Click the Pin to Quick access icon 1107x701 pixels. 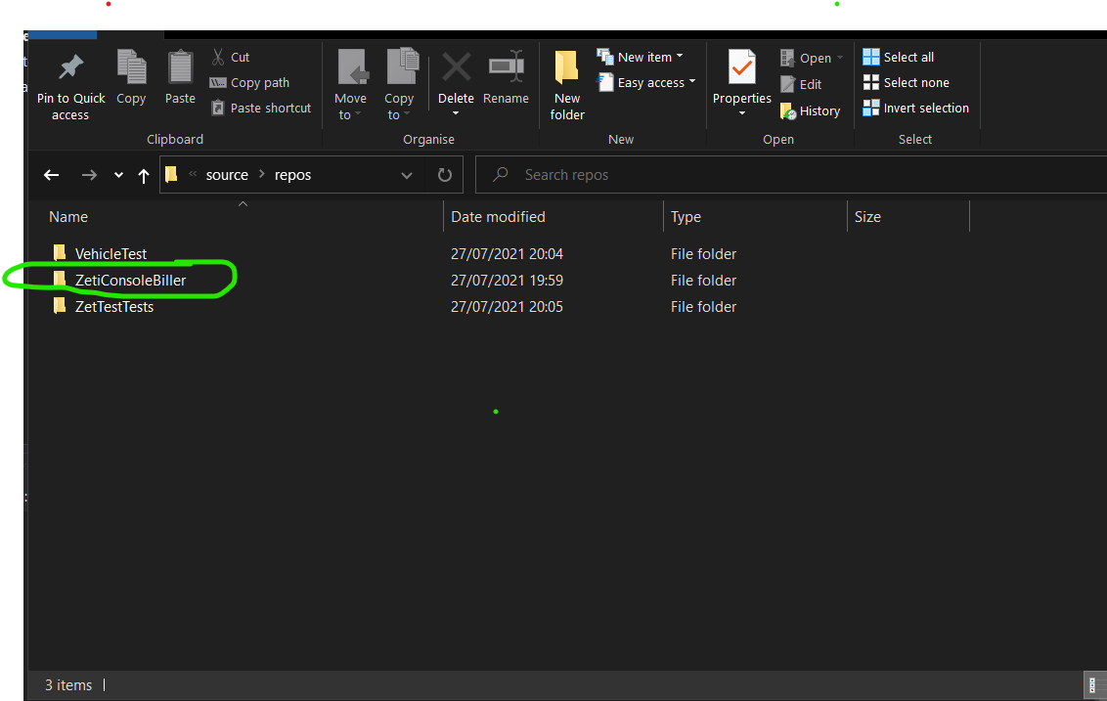point(70,67)
